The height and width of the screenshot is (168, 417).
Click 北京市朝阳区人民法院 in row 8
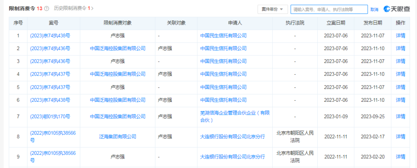pos(295,137)
